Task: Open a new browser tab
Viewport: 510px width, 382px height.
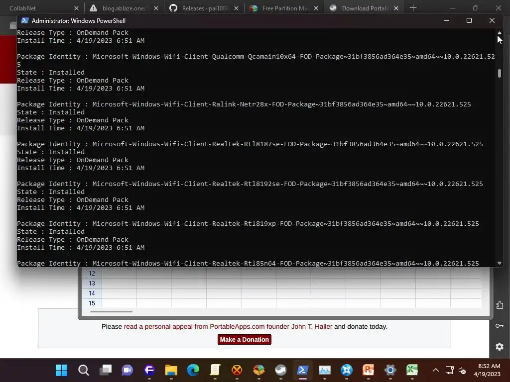Action: pyautogui.click(x=413, y=8)
